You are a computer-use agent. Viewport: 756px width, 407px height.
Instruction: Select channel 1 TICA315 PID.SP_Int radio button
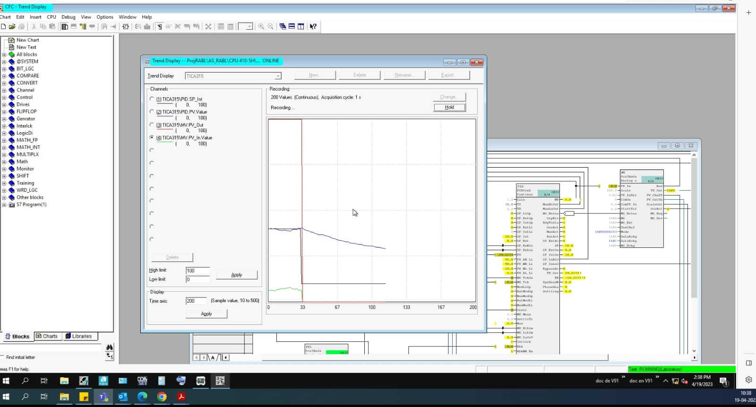(152, 99)
